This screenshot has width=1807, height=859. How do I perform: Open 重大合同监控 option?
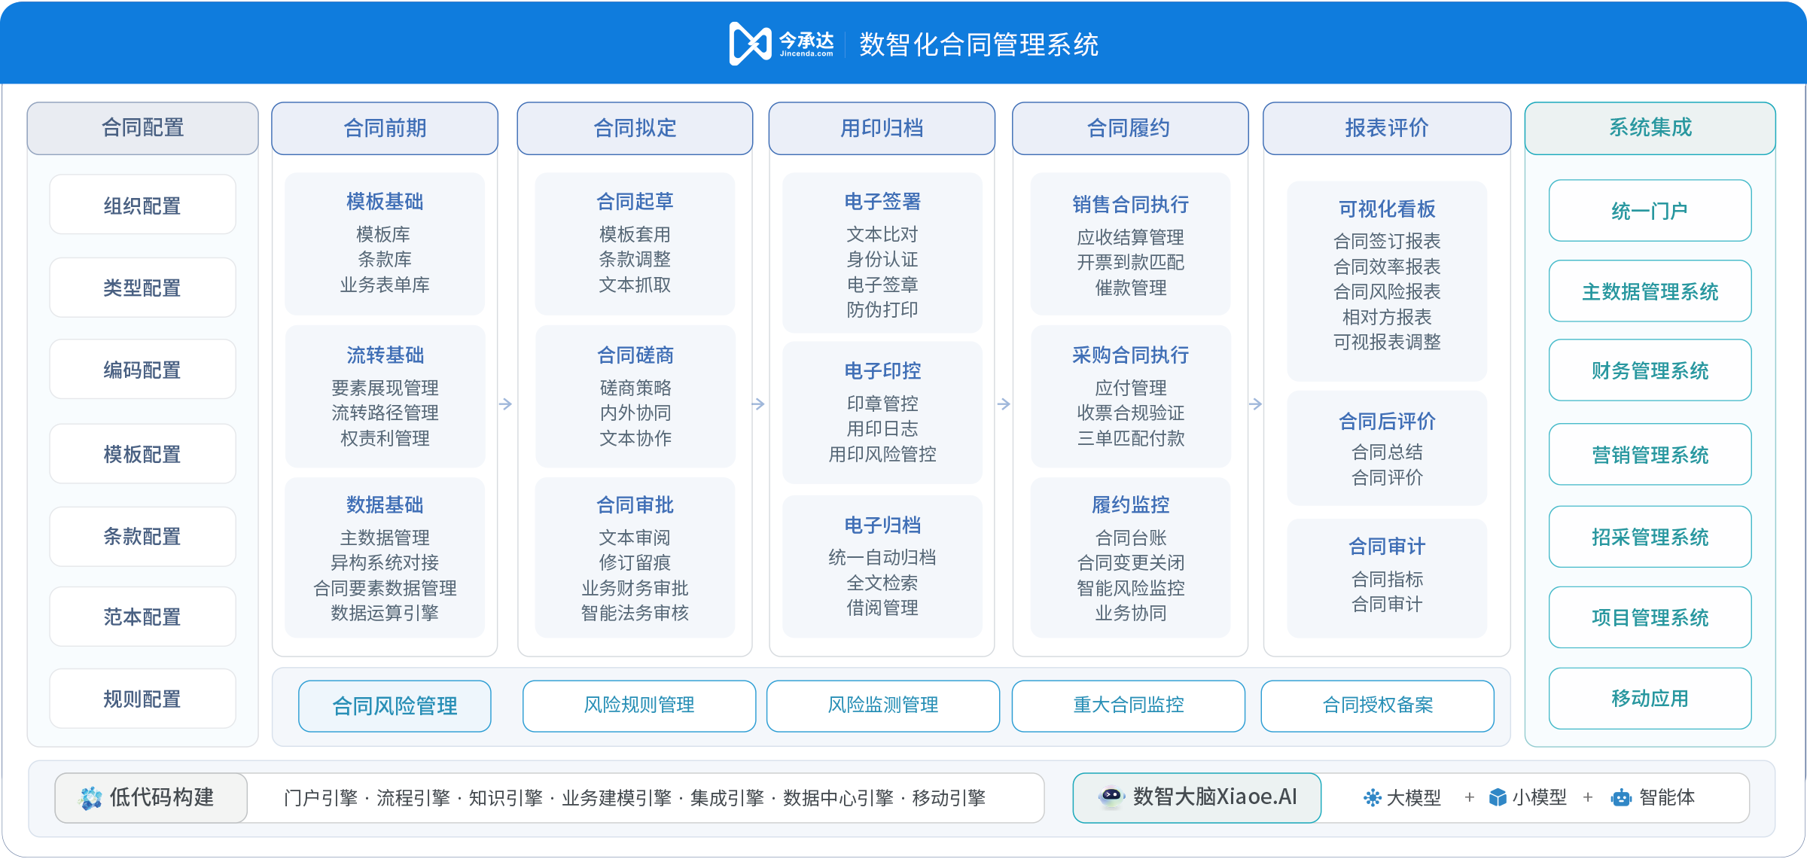tap(1128, 705)
